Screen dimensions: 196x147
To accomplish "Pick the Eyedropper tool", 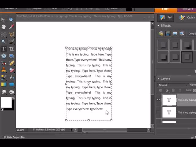I will click(x=11, y=27).
